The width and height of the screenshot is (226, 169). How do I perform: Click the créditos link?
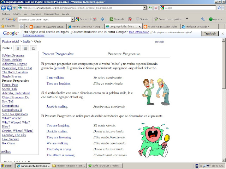coord(6,152)
